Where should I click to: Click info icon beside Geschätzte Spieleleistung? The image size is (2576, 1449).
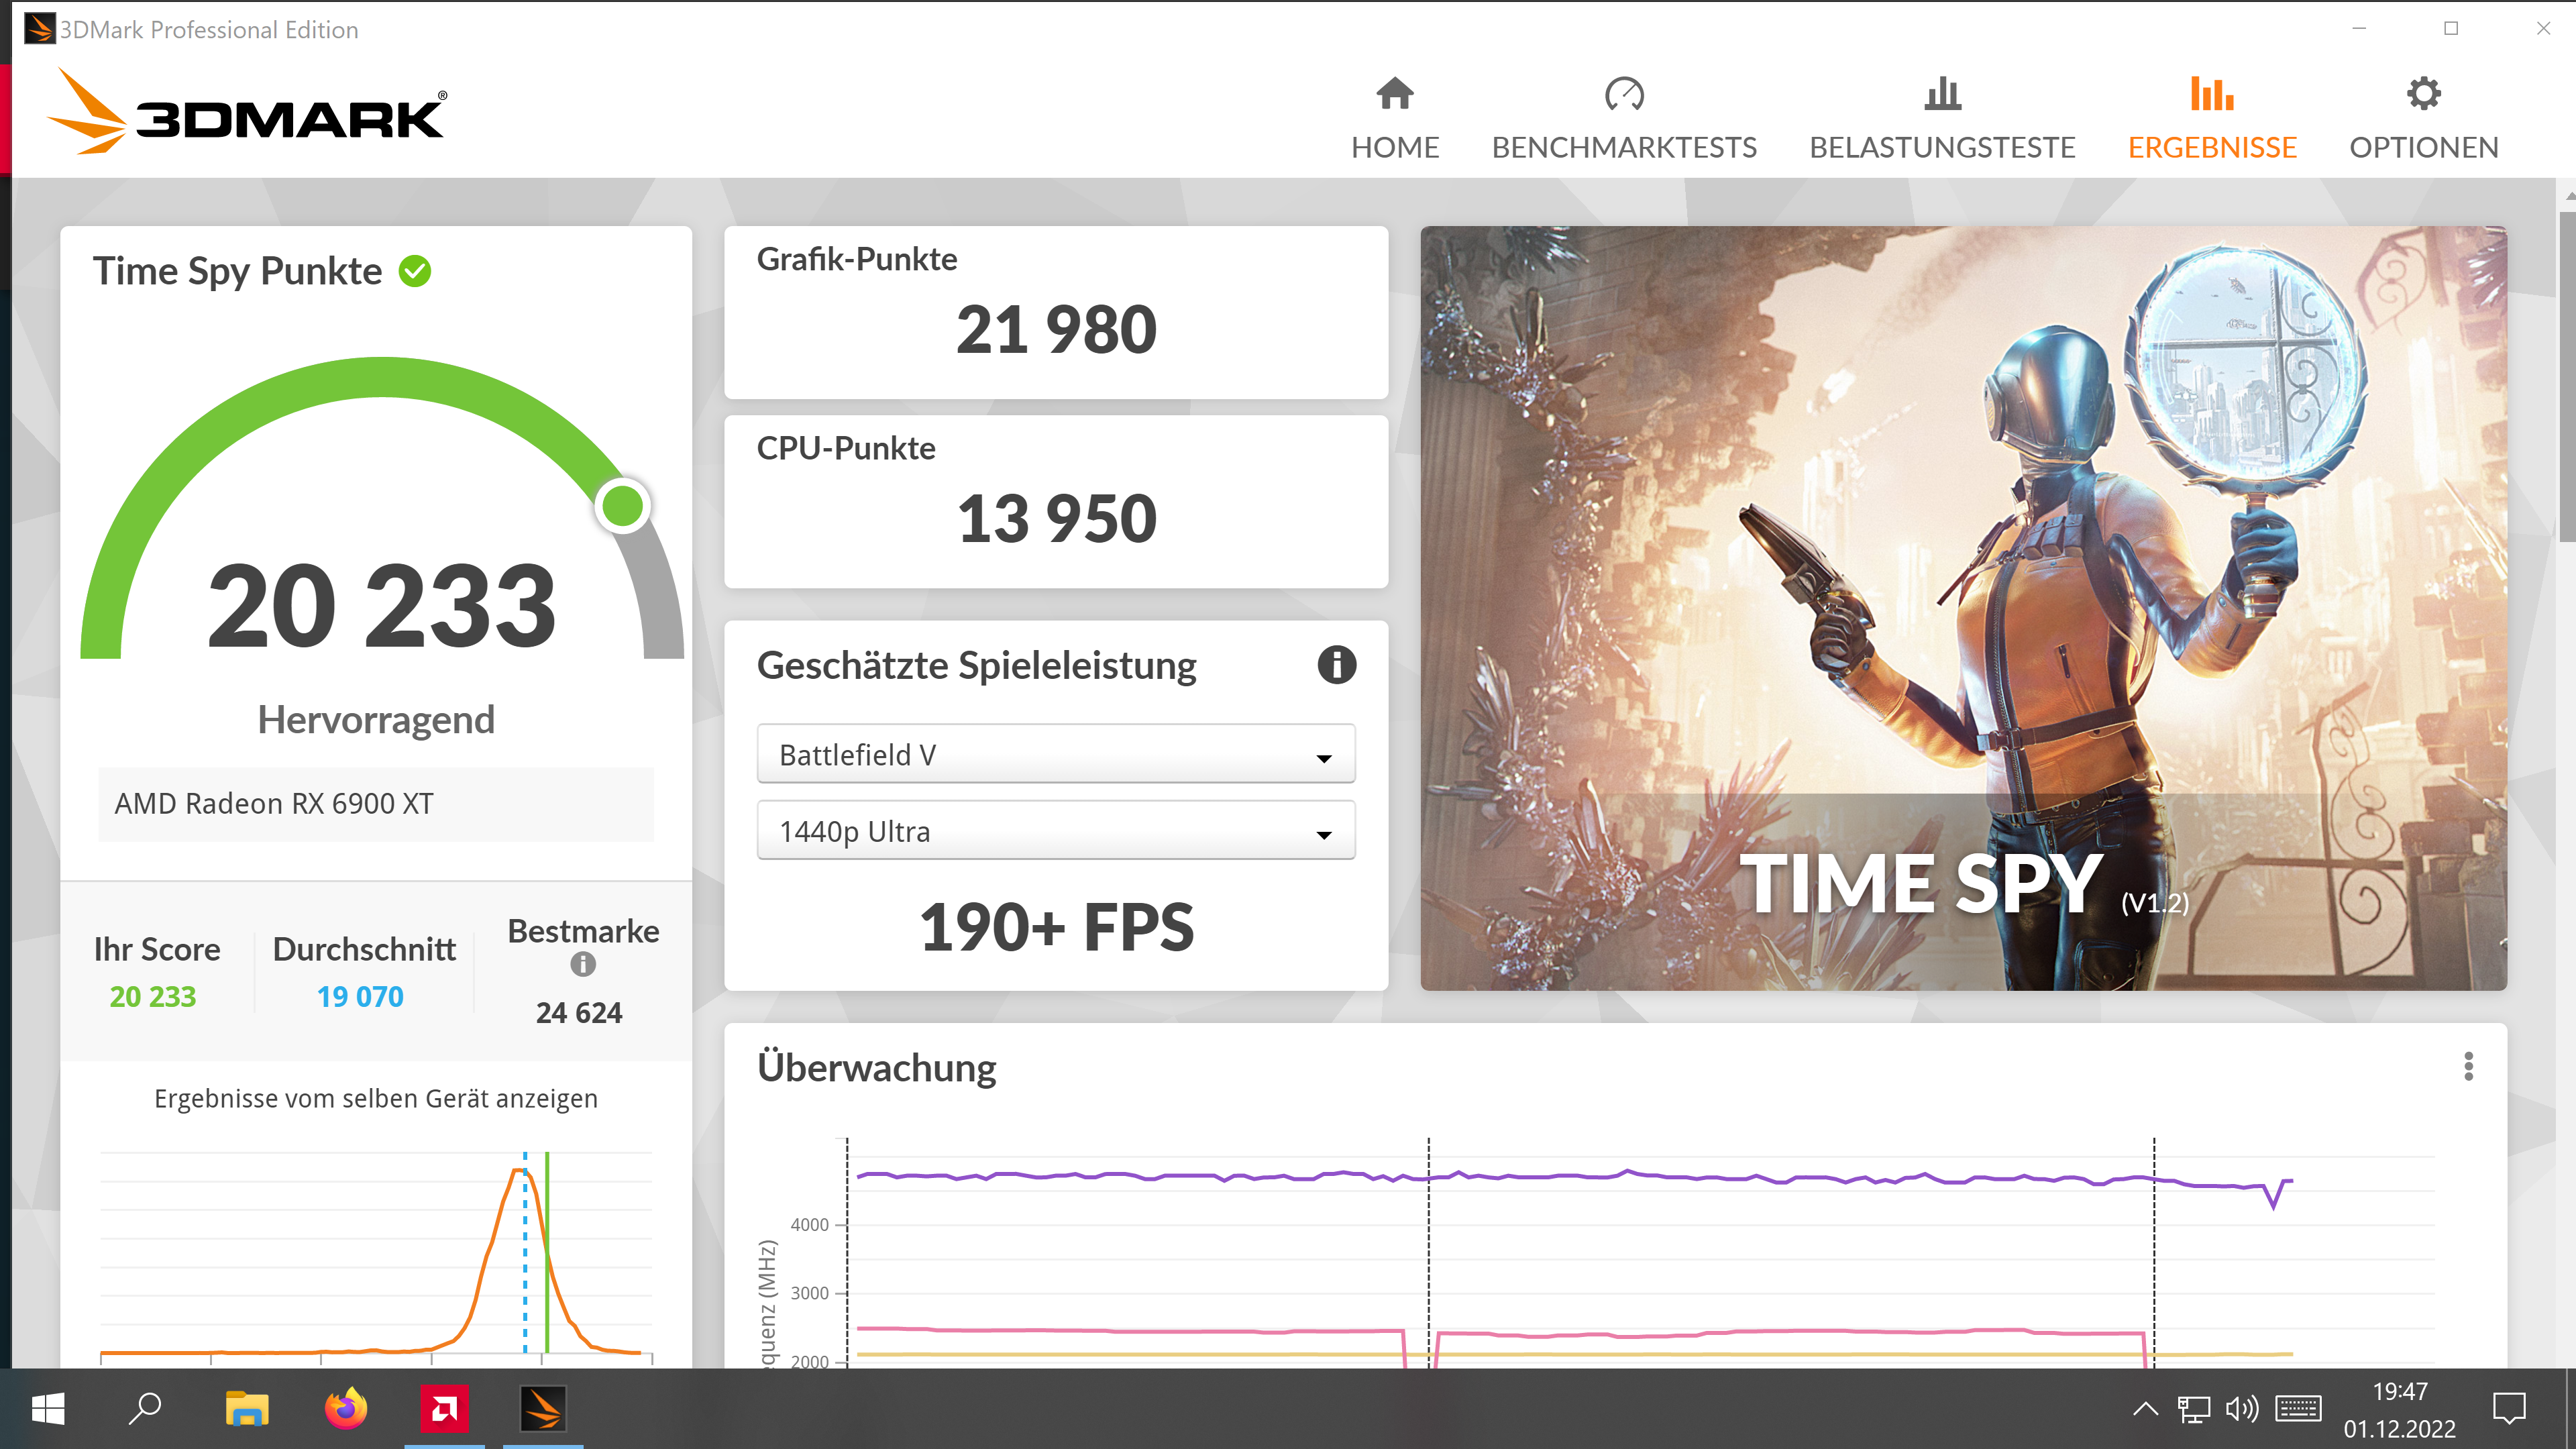pyautogui.click(x=1336, y=665)
